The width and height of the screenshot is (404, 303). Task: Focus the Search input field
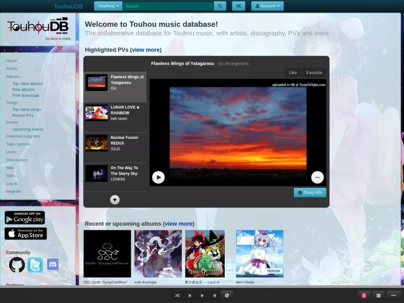coord(168,6)
